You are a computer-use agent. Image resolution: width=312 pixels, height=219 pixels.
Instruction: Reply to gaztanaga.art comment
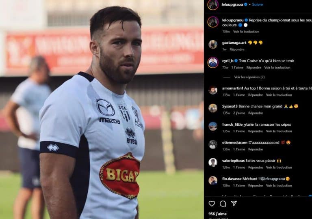pyautogui.click(x=237, y=49)
